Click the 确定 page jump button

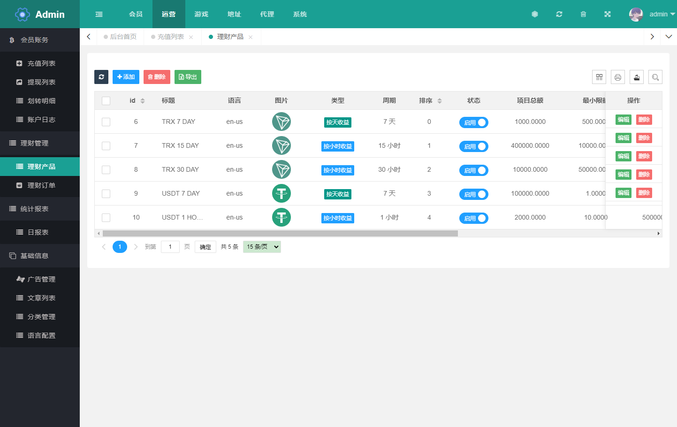[205, 247]
